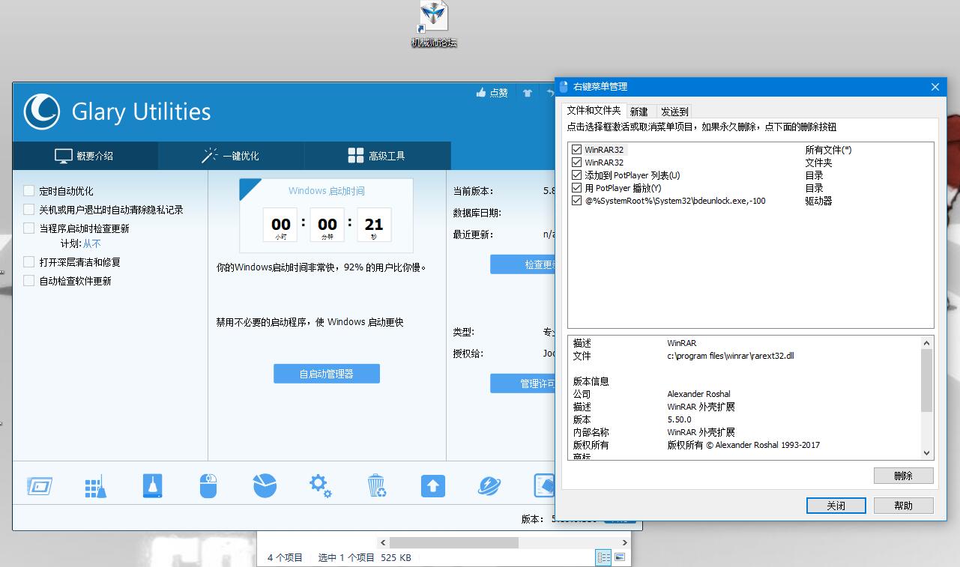Click the 删除 button
This screenshot has height=567, width=960.
(903, 476)
